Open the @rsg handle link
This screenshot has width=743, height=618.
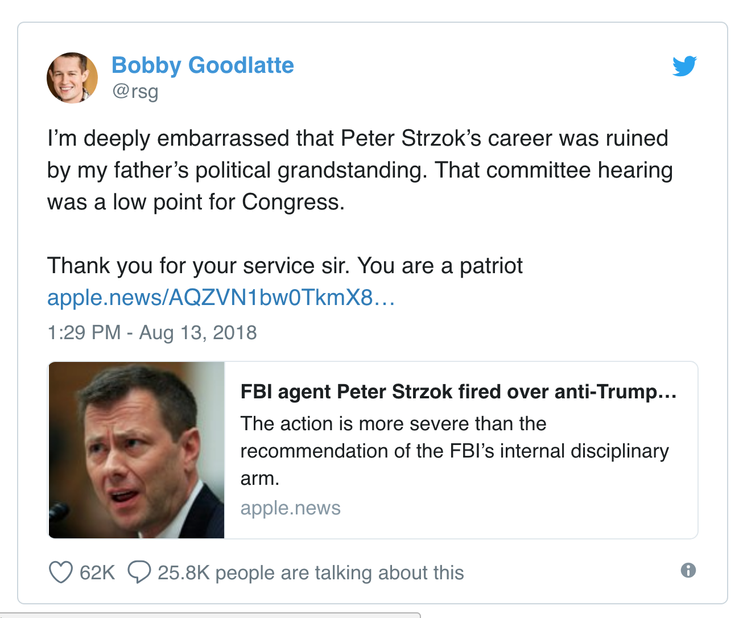click(135, 91)
